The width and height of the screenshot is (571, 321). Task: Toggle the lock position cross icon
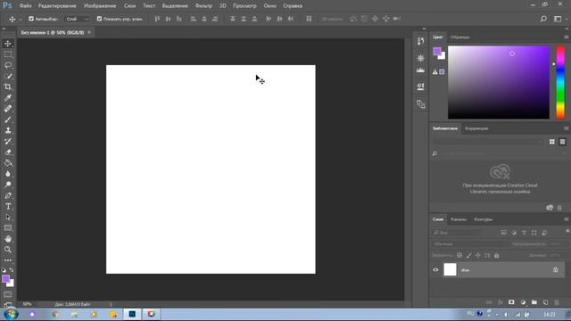click(x=478, y=256)
